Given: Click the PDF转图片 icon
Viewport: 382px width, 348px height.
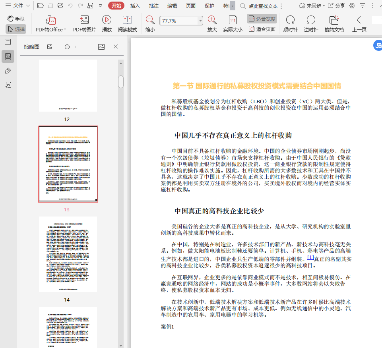Looking at the screenshot, I should [x=84, y=20].
